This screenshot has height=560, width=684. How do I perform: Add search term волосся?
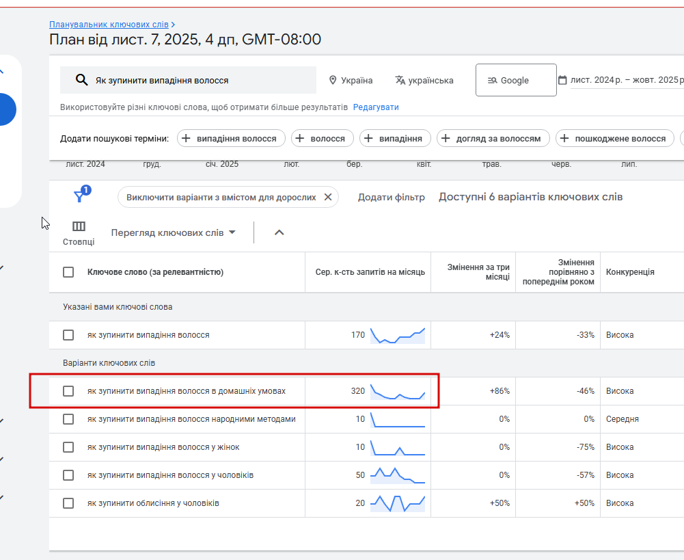click(x=323, y=138)
